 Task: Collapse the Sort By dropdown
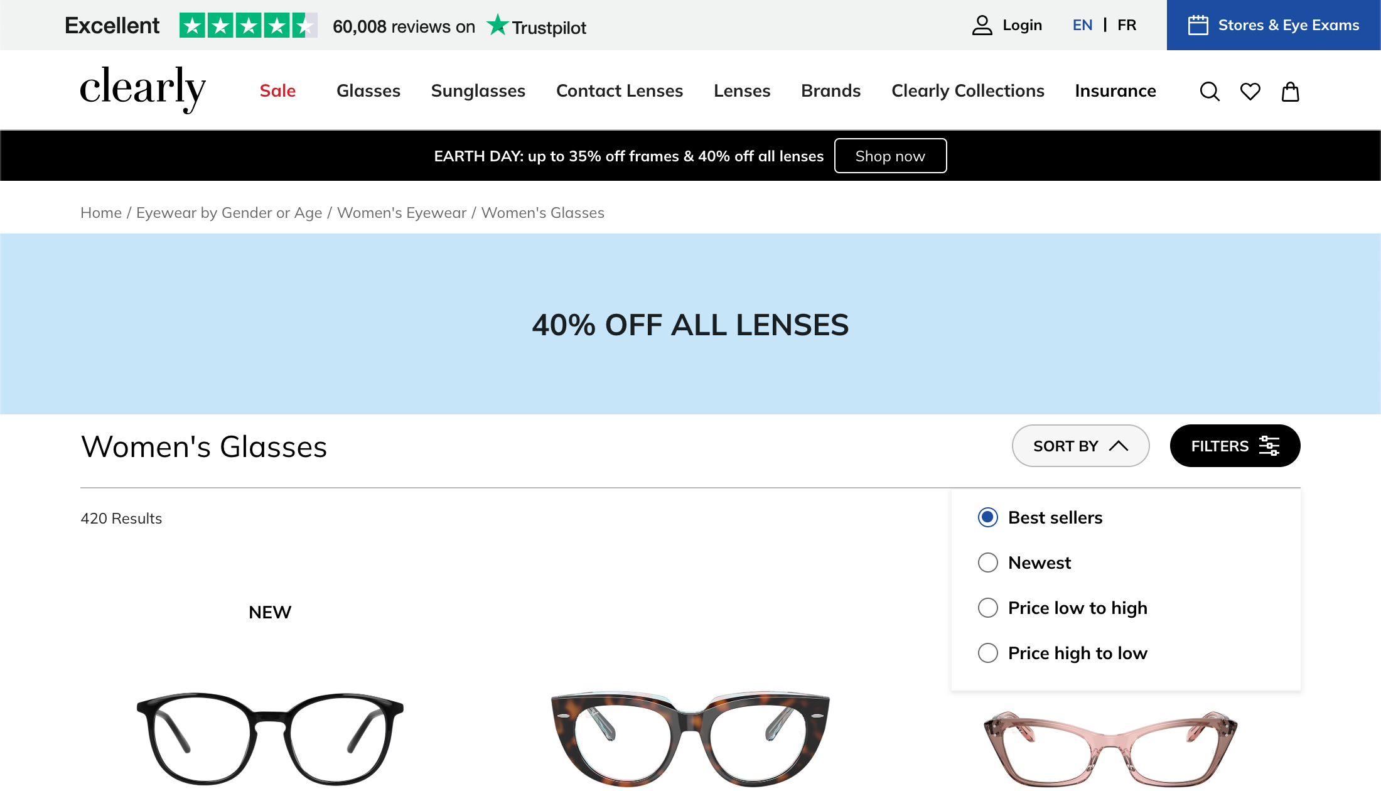pos(1080,446)
